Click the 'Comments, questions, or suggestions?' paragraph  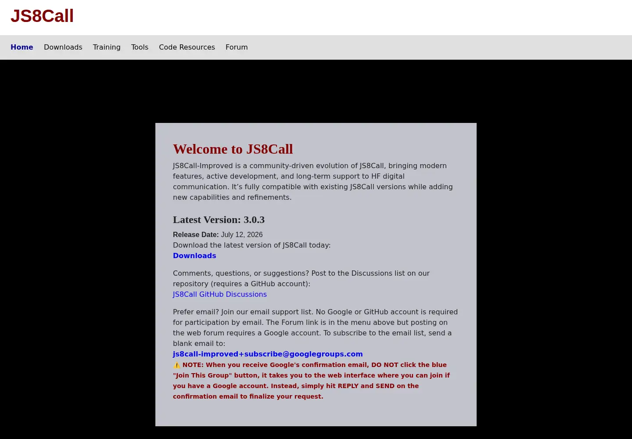[x=301, y=278]
